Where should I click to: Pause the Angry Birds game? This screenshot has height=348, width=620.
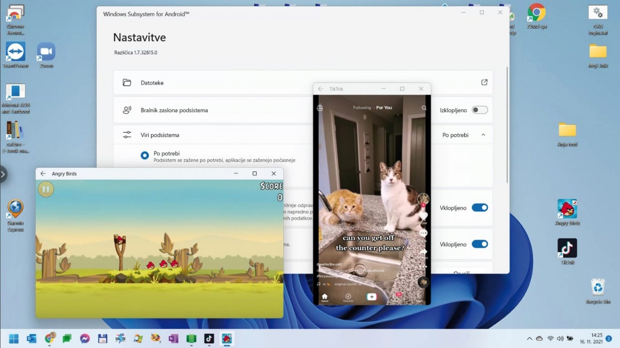(45, 189)
